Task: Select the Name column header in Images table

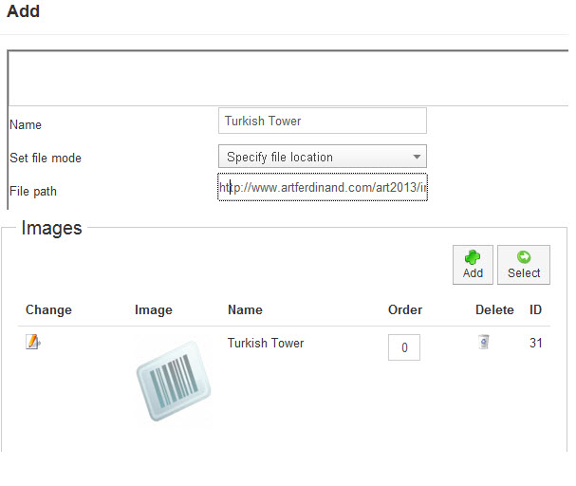Action: coord(245,309)
